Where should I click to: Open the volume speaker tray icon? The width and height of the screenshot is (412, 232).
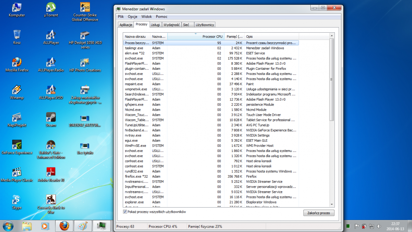coord(379,226)
